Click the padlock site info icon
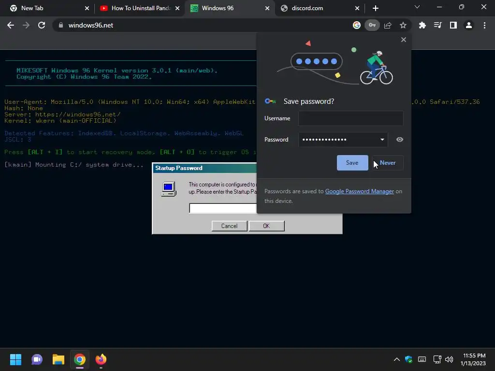Screen dimensions: 495x371 [60, 25]
